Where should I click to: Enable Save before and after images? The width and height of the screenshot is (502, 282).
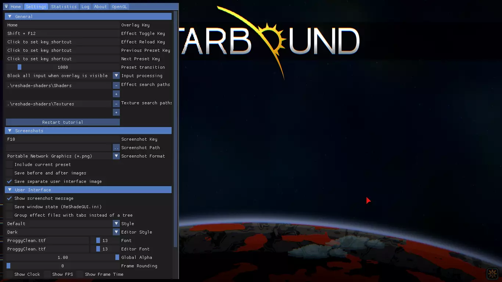9,173
